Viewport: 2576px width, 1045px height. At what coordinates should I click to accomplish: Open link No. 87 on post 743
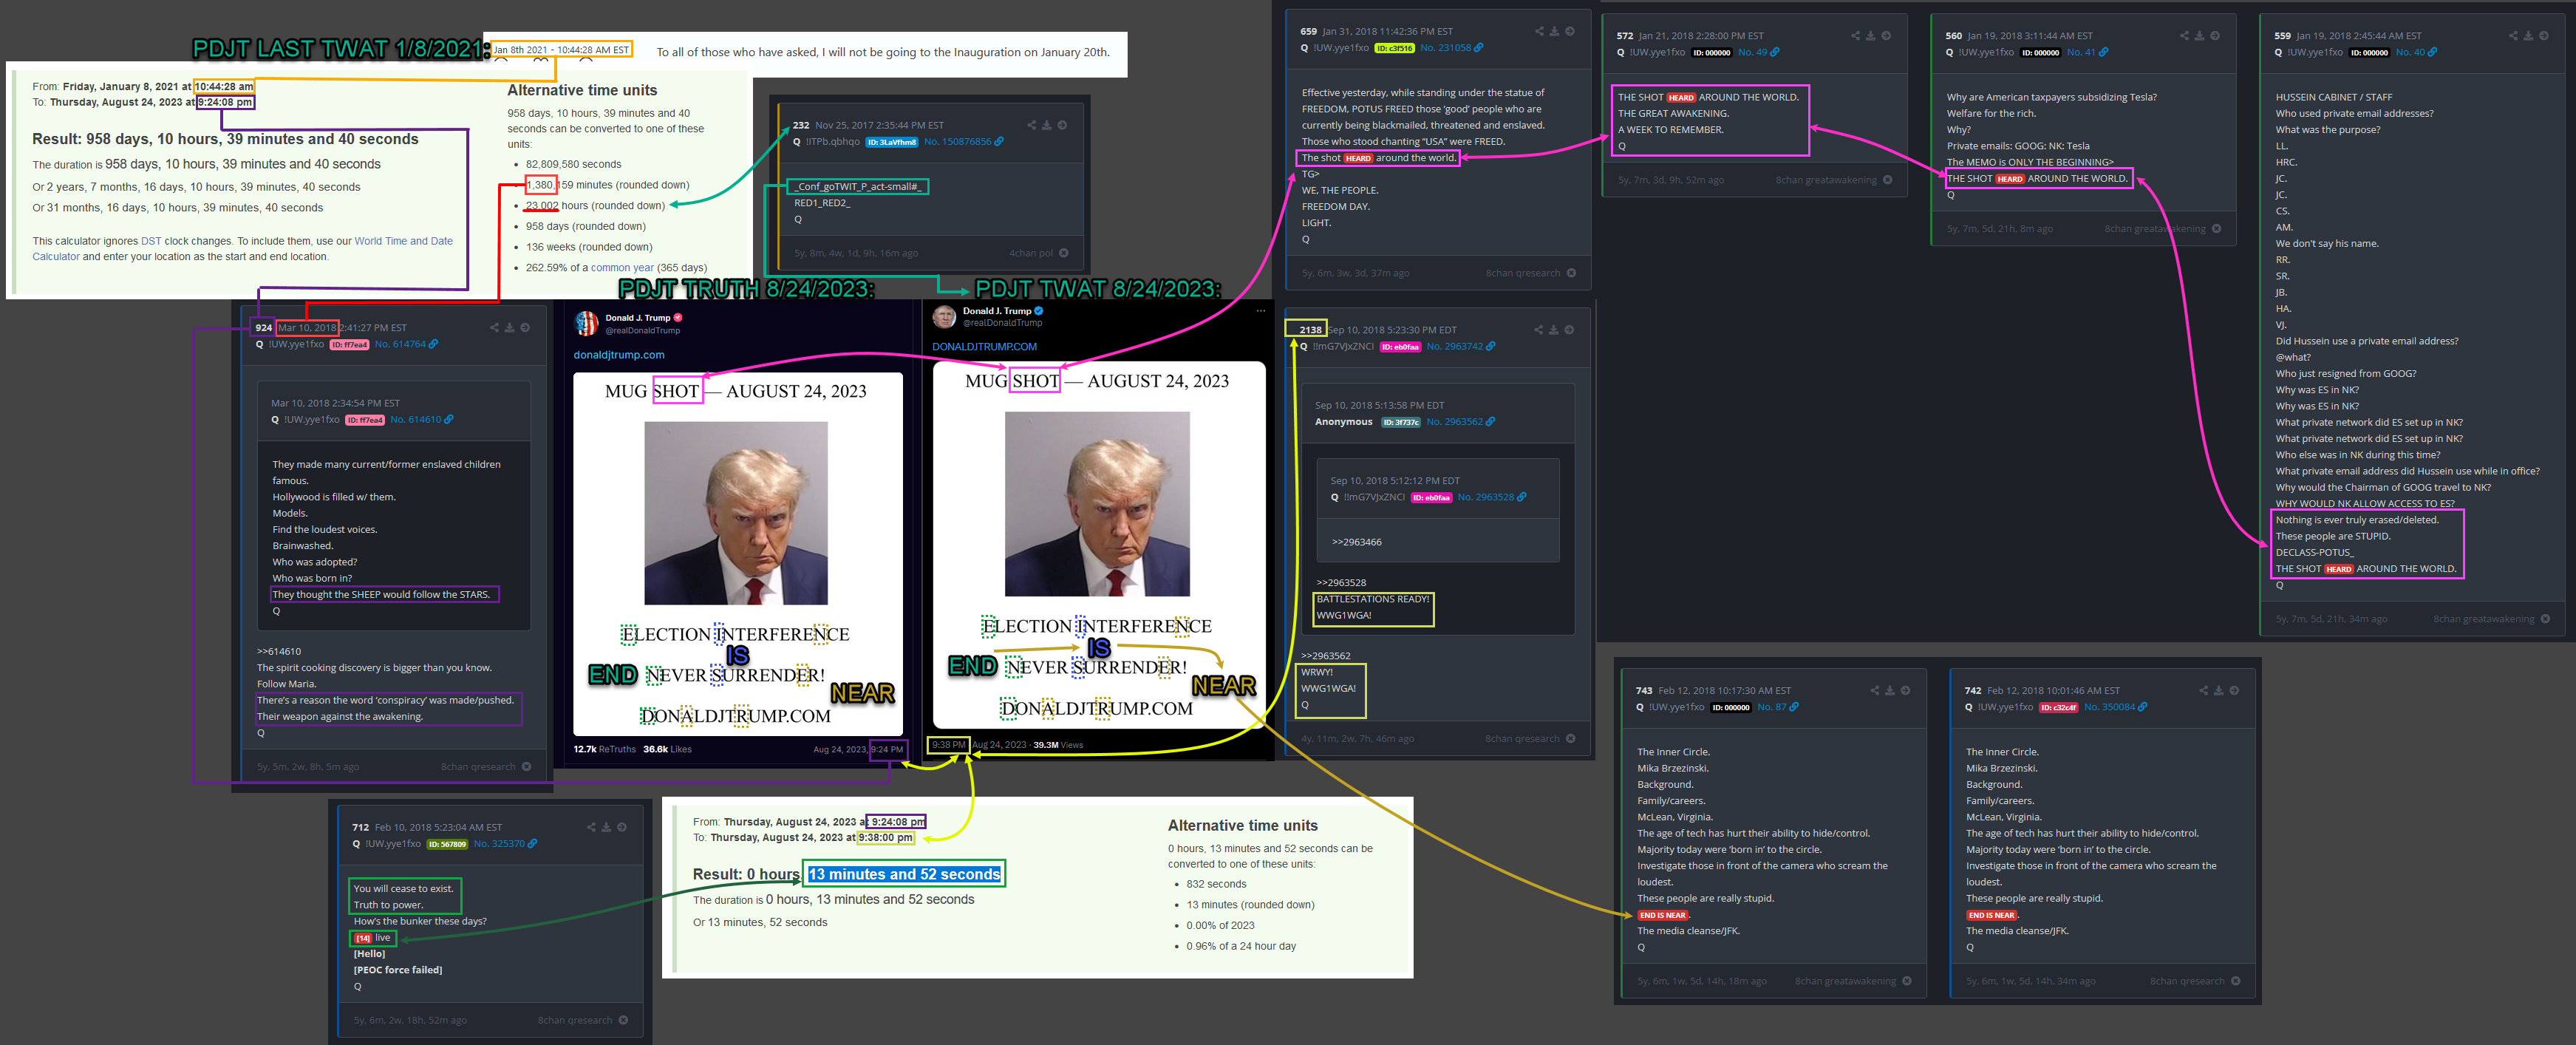click(1778, 708)
